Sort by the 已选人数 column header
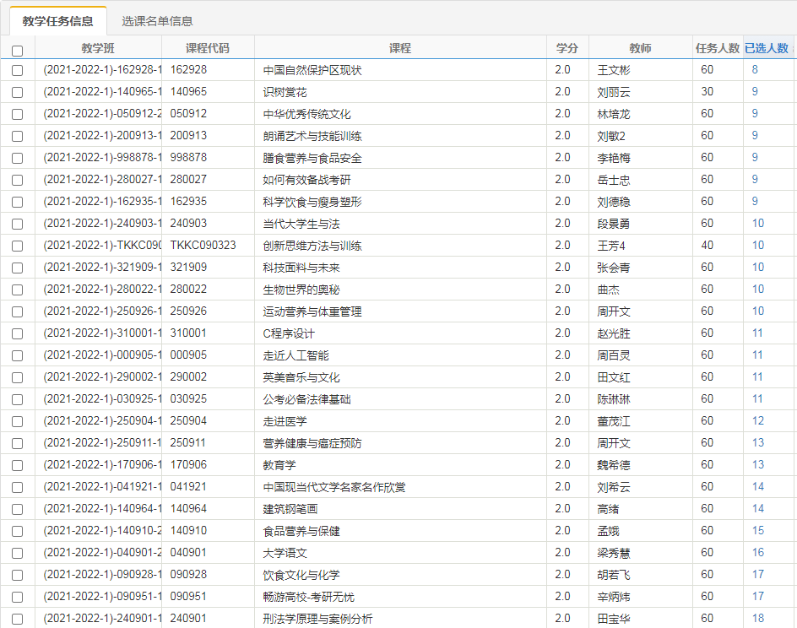797x628 pixels. [x=767, y=48]
